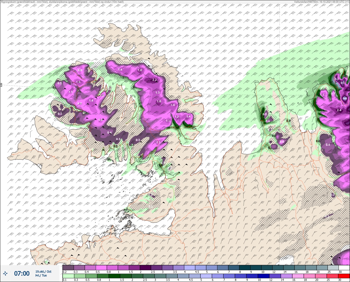
Task: Click the 2.4 precipitation value on the map
Action: (x=339, y=110)
